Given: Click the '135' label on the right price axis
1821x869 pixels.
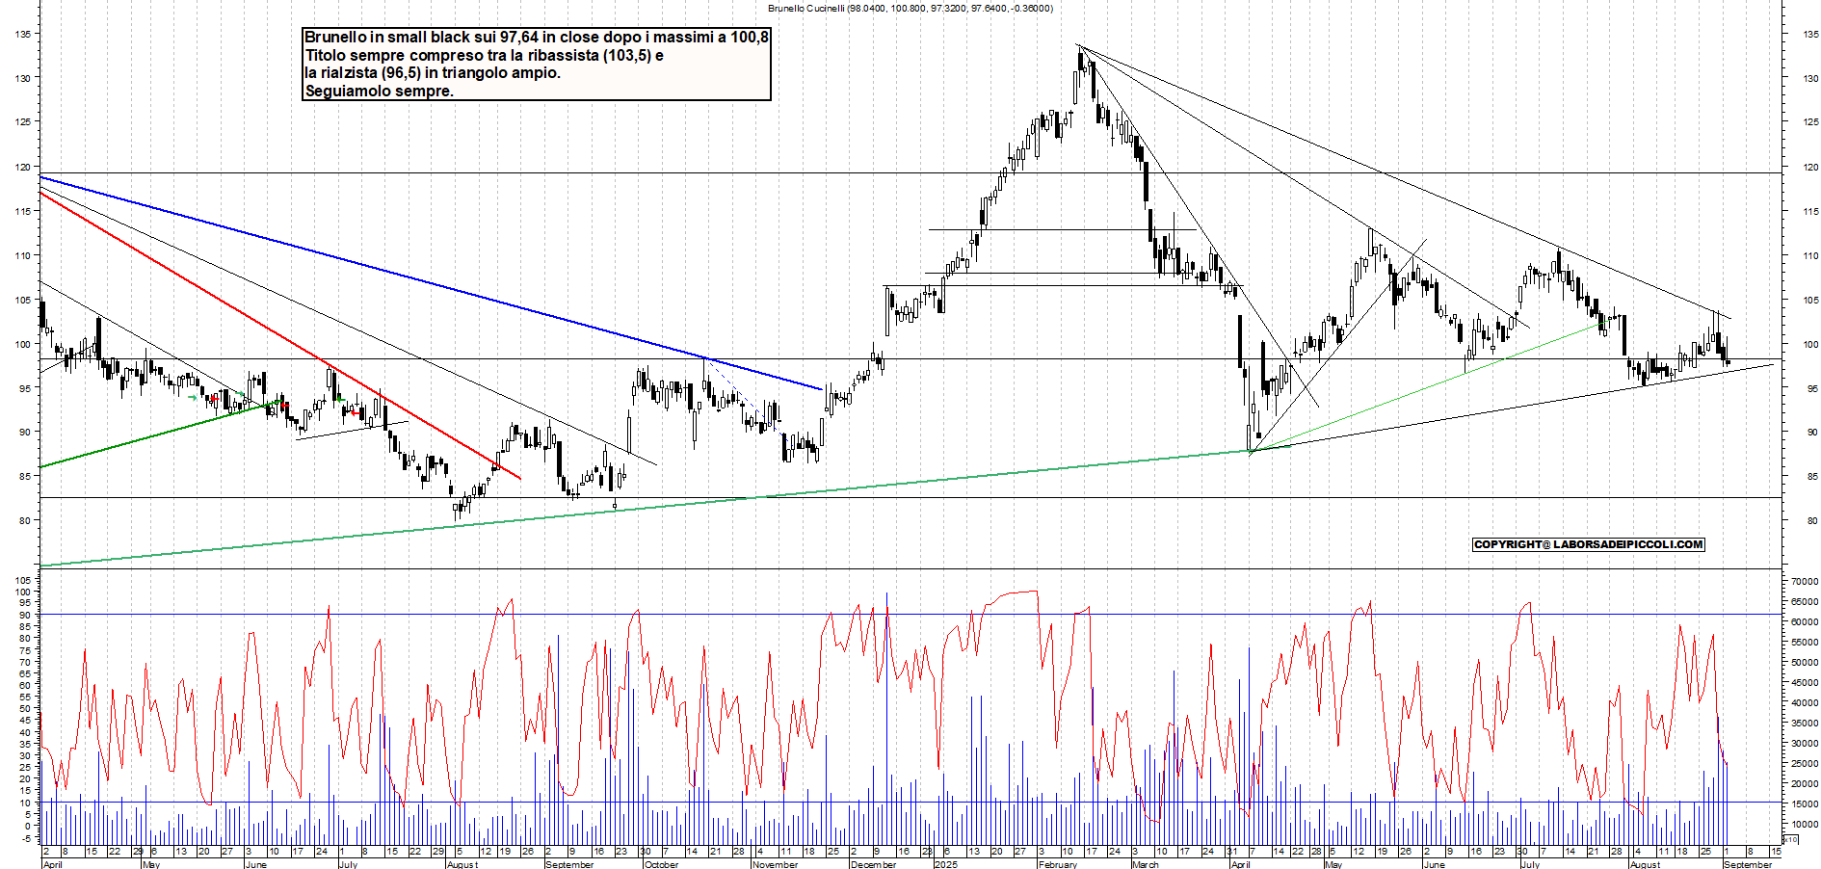Looking at the screenshot, I should pos(1810,34).
